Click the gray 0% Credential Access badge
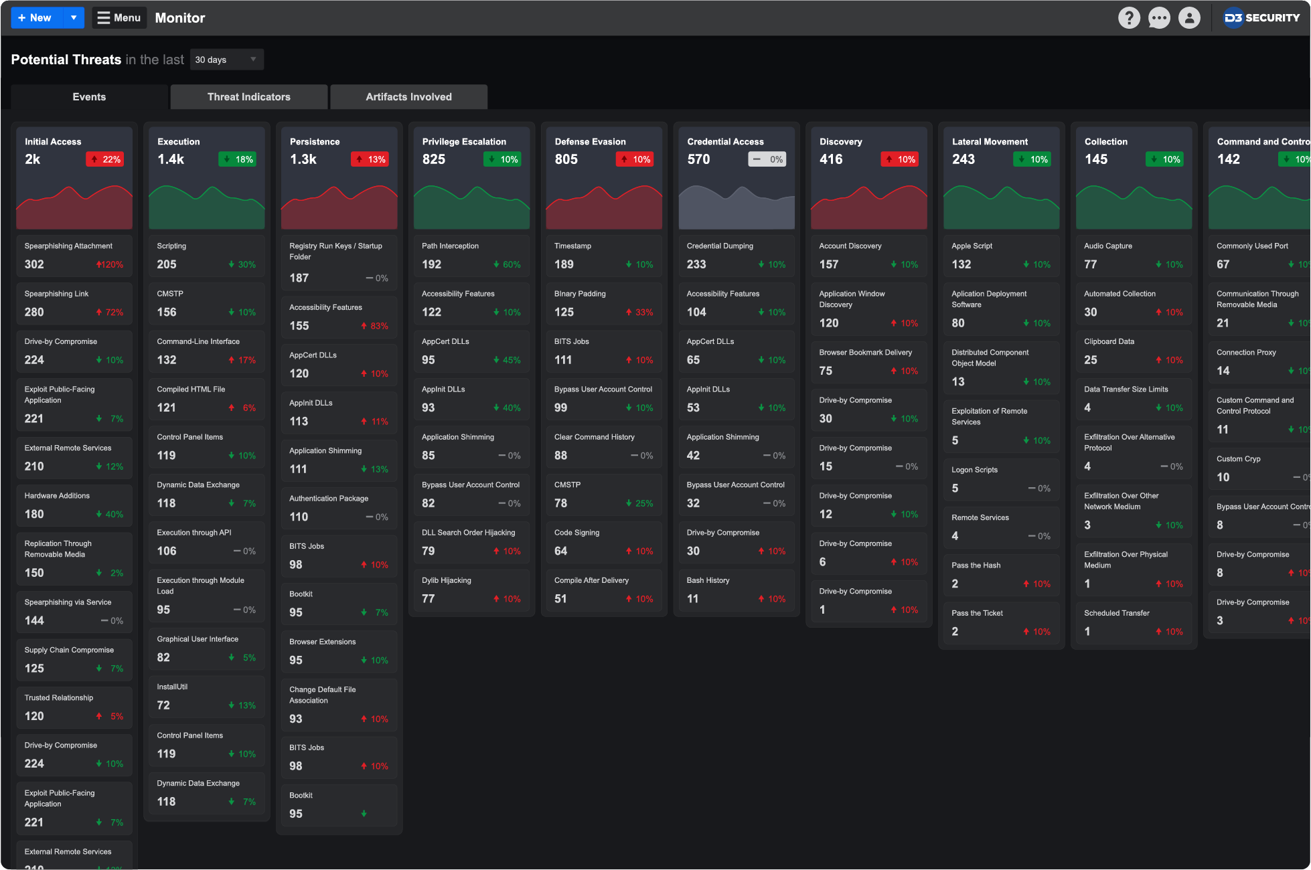 pos(767,159)
